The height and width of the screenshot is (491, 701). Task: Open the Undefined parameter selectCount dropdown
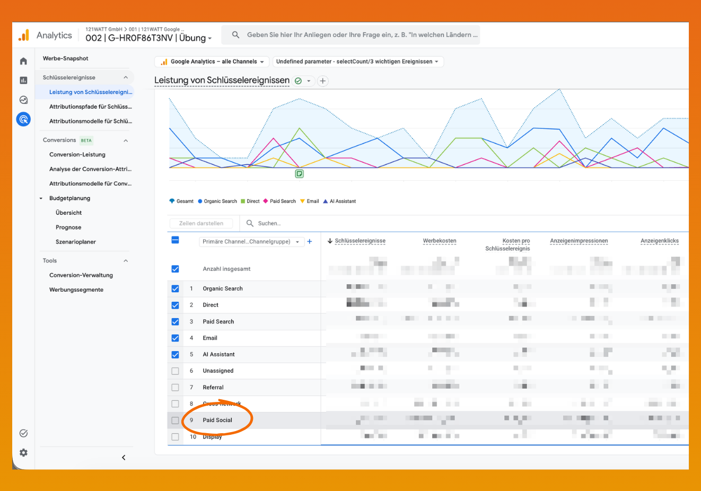pos(358,62)
